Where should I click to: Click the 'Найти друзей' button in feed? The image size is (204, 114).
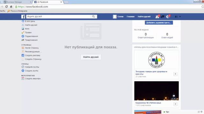click(x=91, y=57)
